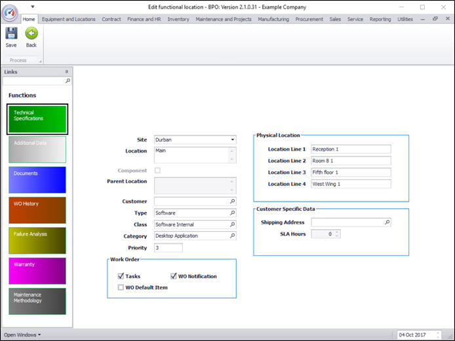Click the search icon in Customer field
This screenshot has width=455, height=341.
(x=232, y=202)
